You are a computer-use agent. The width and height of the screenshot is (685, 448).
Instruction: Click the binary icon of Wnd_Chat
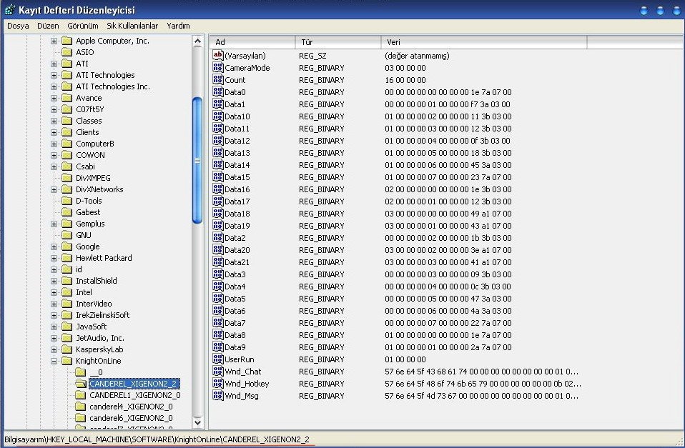(217, 371)
